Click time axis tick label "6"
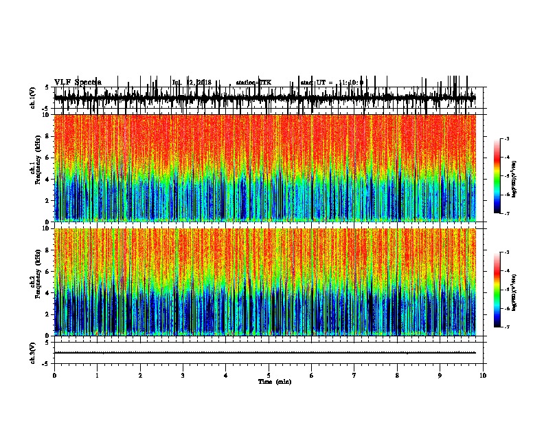544x421 pixels. coord(312,376)
